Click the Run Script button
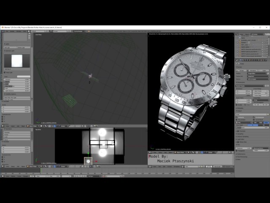The image size is (270, 203). [217, 167]
